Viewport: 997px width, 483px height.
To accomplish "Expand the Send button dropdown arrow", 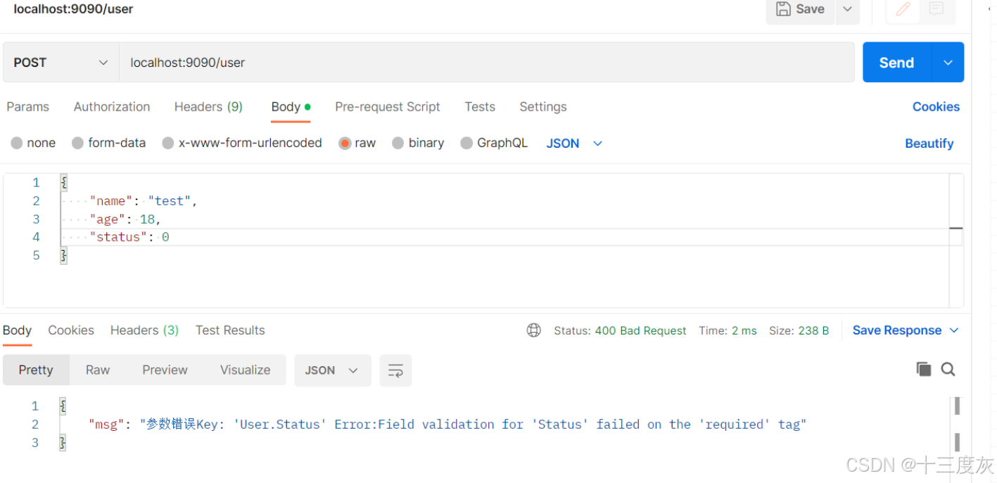I will [948, 62].
